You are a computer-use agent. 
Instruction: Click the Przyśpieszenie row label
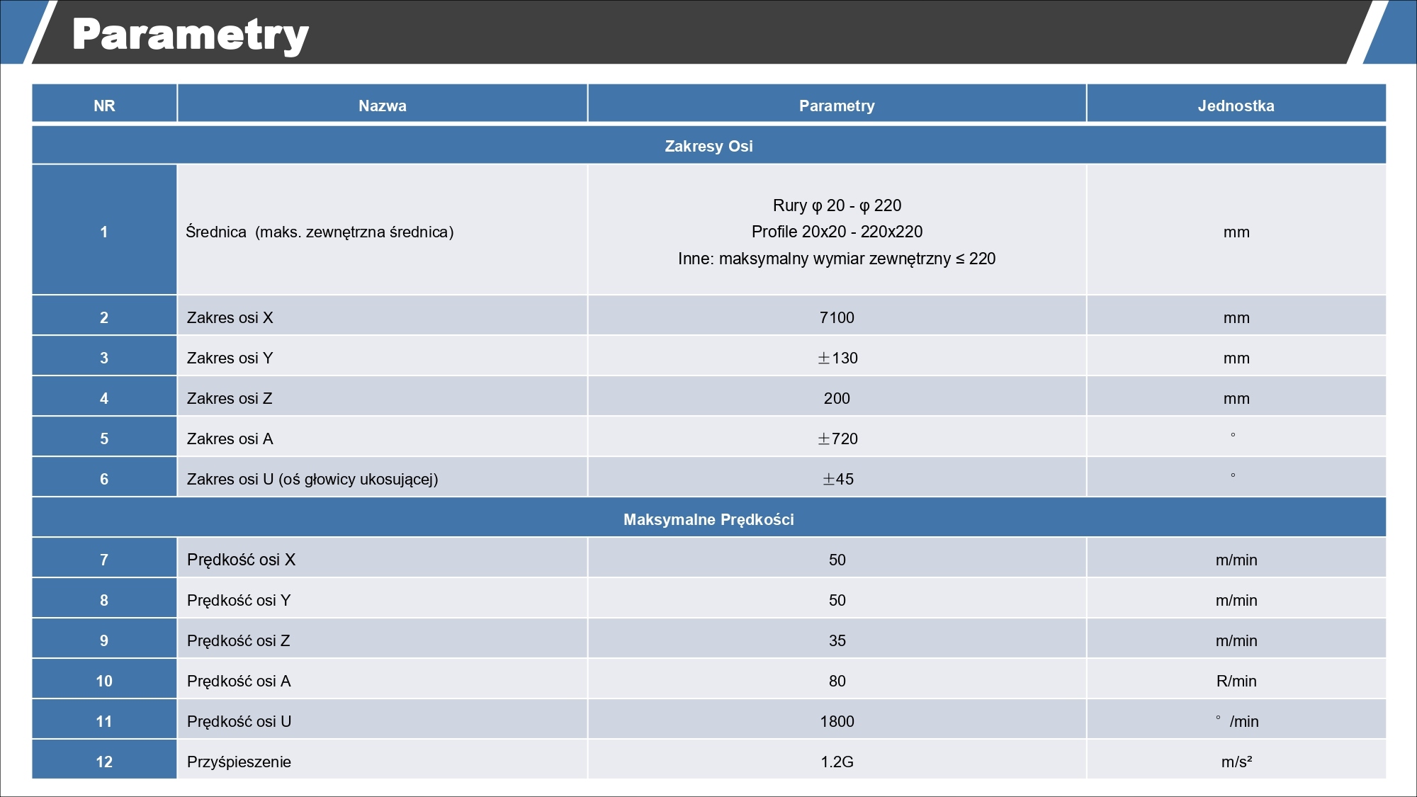coord(239,762)
